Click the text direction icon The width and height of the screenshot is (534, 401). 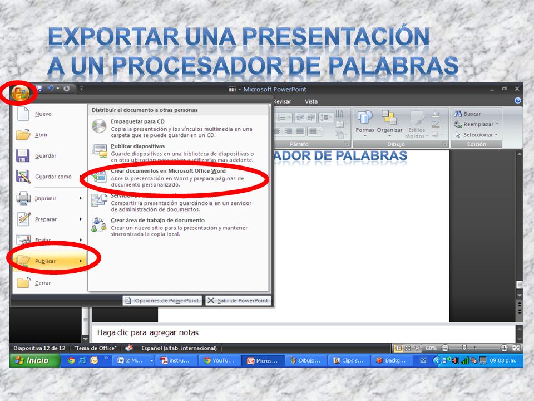coord(340,114)
